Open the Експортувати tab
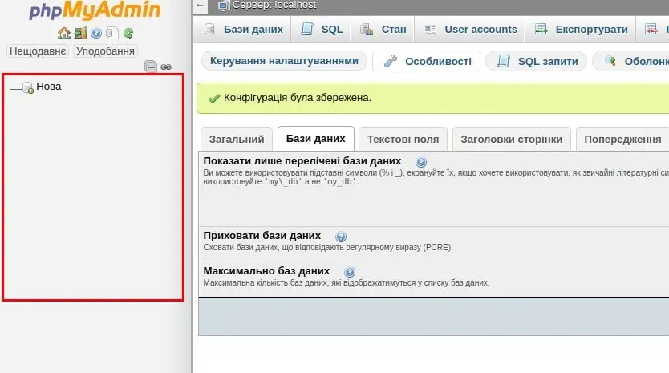 581,29
